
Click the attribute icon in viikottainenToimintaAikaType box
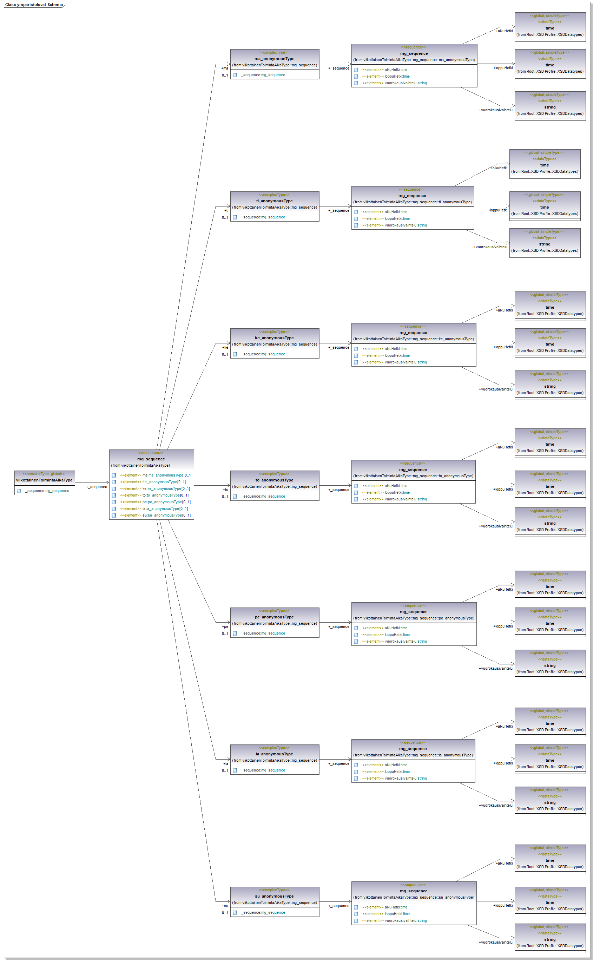tap(19, 491)
